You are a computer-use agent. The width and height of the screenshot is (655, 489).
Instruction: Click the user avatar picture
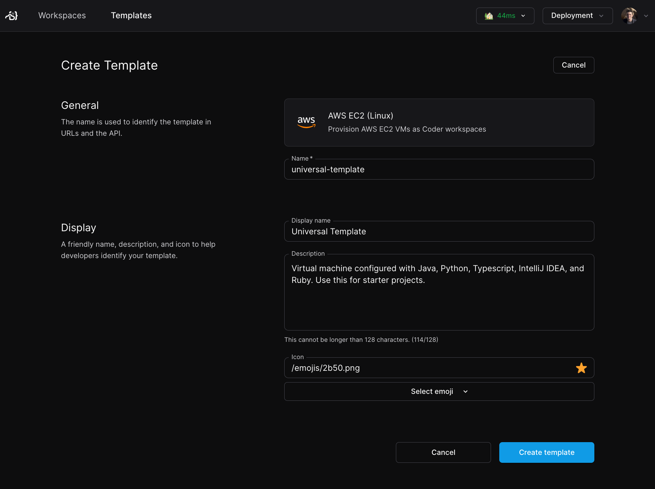coord(629,16)
